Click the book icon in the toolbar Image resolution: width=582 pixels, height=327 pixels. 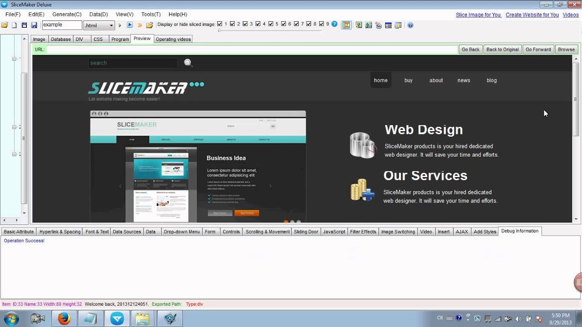[398, 25]
